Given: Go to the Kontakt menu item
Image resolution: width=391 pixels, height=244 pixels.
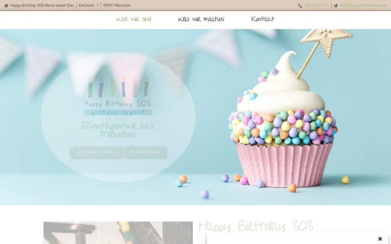Looking at the screenshot, I should point(263,19).
